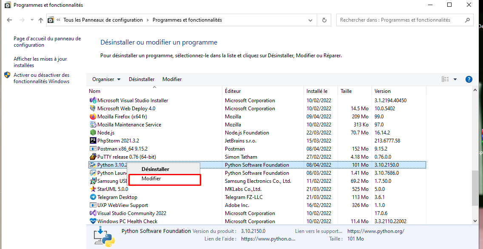Click the Windows shield icon next to Activer

click(7, 75)
